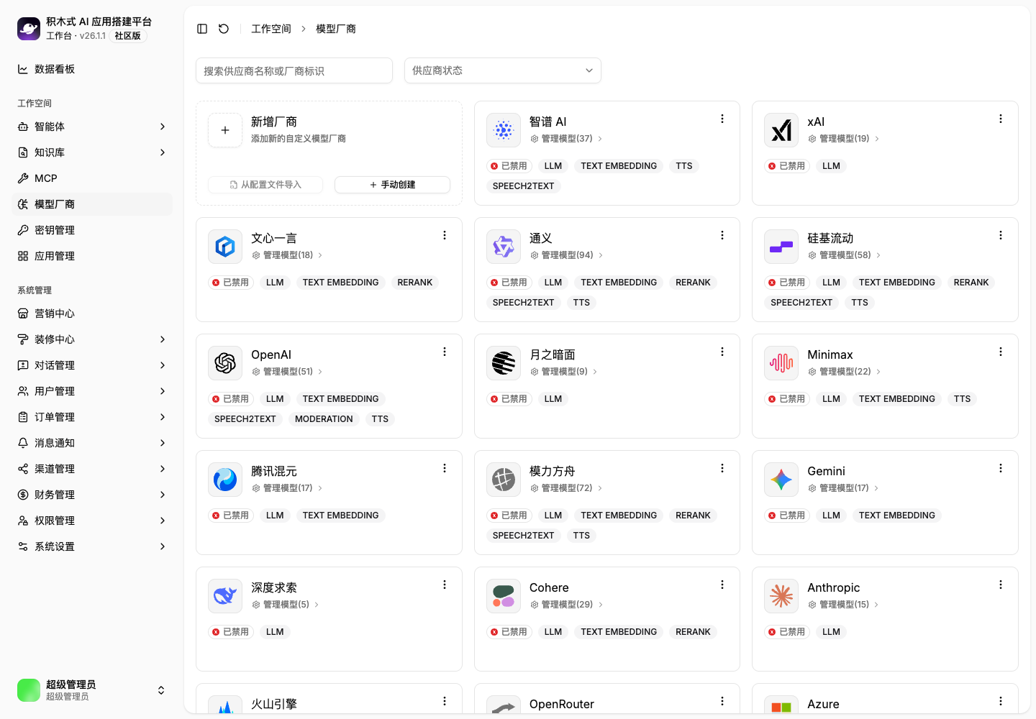This screenshot has width=1036, height=719.
Task: Open more options for xAI
Action: click(x=1001, y=119)
